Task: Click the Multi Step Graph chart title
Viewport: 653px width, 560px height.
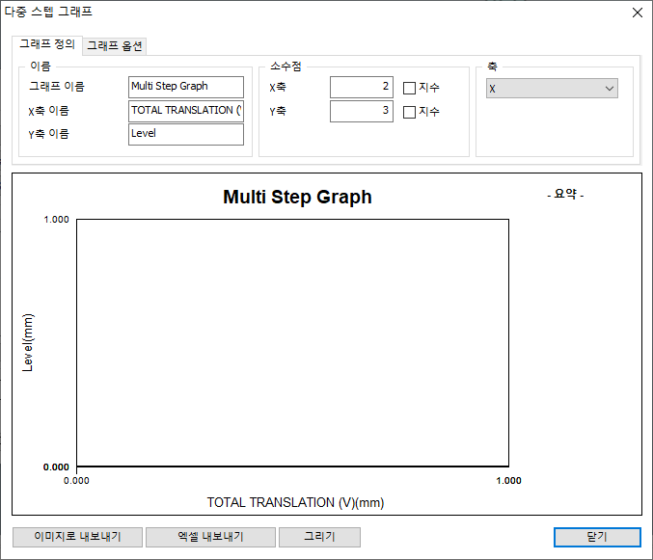Action: click(297, 198)
